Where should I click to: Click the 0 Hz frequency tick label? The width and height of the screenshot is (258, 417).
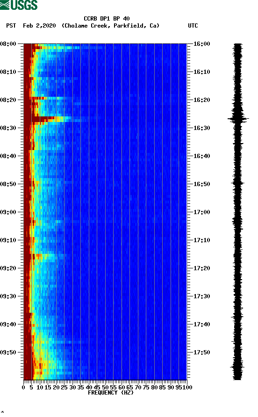tap(23, 388)
